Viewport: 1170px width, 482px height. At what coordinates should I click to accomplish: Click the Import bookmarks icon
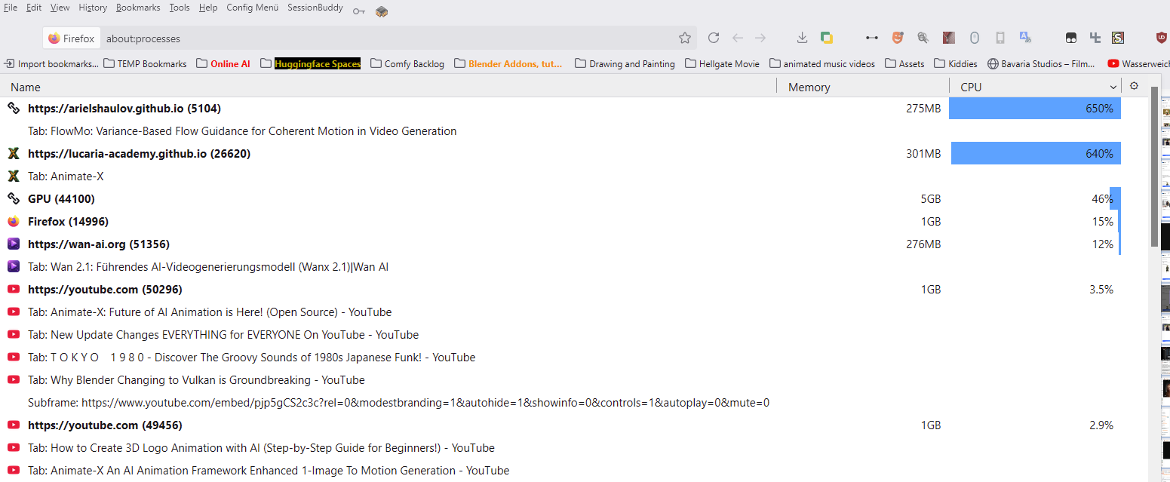[x=10, y=63]
